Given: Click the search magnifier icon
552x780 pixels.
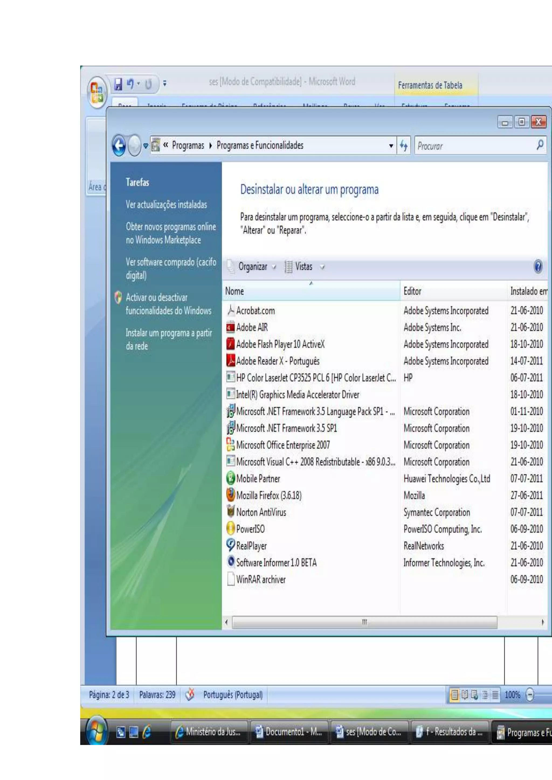Looking at the screenshot, I should [x=540, y=145].
